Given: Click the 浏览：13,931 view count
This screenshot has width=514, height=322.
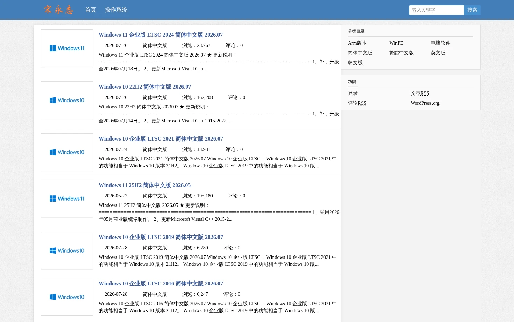Looking at the screenshot, I should [196, 150].
